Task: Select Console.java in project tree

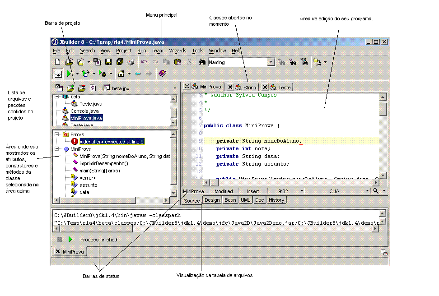Action: [84, 111]
